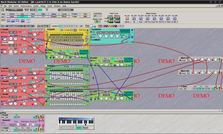The width and height of the screenshot is (223, 134).
Task: Click the Src Gr8 morph knob
Action: 175,19
